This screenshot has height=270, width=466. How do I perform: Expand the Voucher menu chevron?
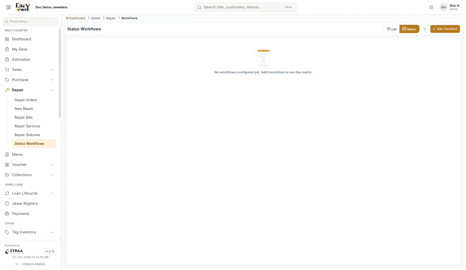point(52,165)
